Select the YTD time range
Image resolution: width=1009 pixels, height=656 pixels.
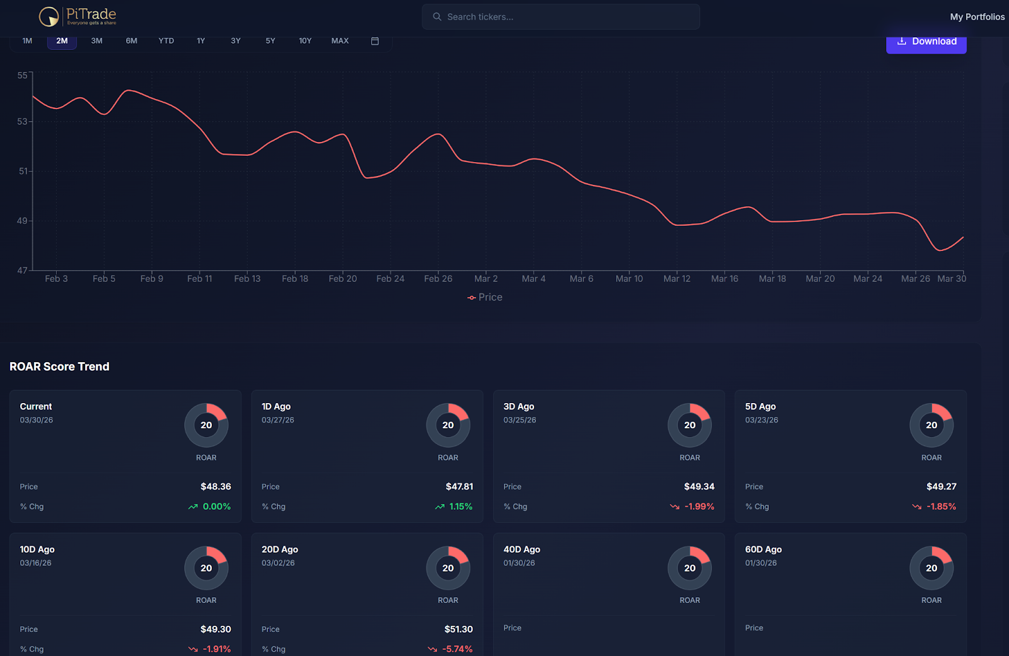tap(166, 41)
